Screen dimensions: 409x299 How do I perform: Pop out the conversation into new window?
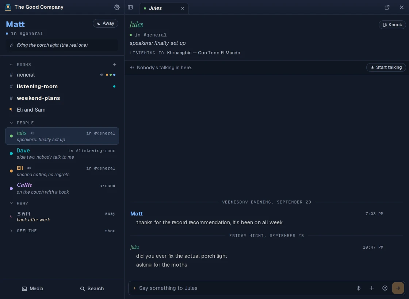pyautogui.click(x=387, y=7)
